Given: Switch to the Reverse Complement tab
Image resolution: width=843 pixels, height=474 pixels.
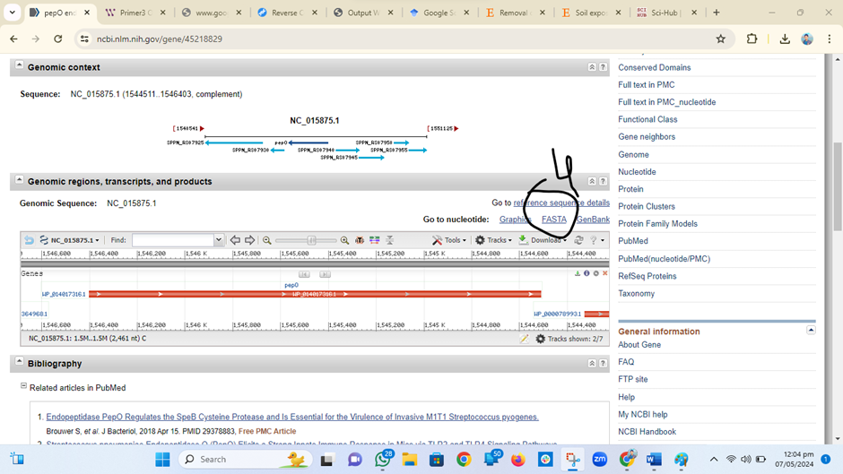Looking at the screenshot, I should click(x=287, y=13).
